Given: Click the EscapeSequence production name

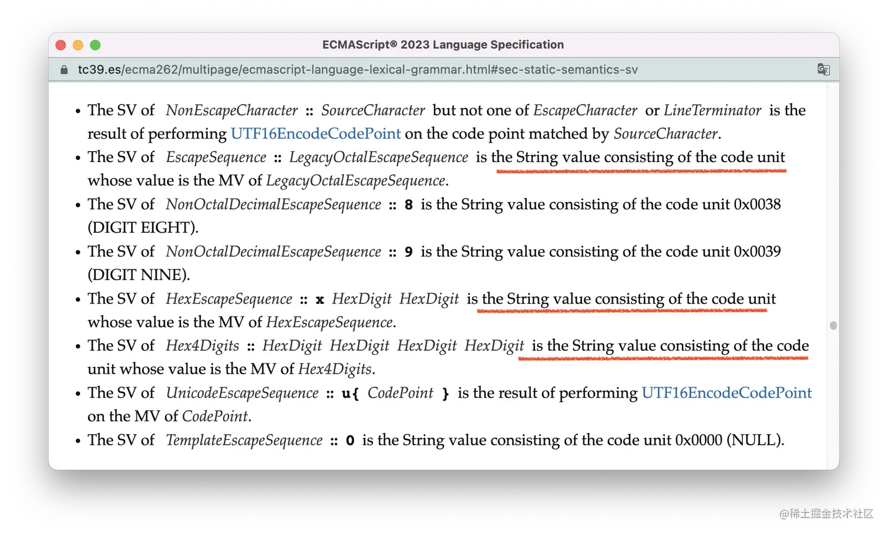Looking at the screenshot, I should [216, 157].
